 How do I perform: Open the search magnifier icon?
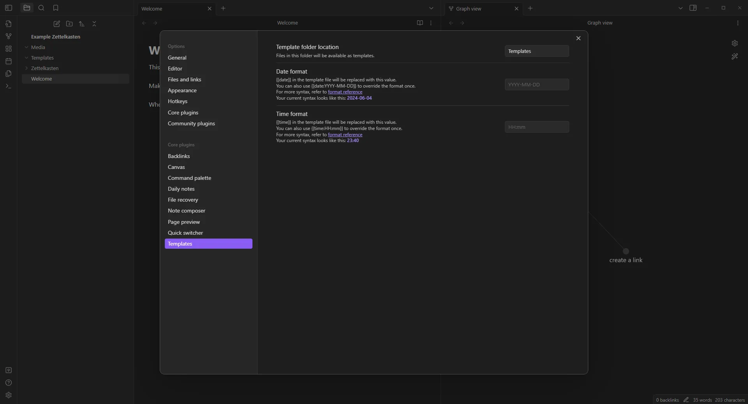tap(41, 8)
